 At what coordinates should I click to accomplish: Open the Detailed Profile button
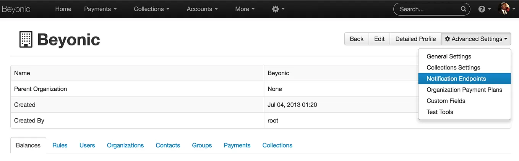[x=415, y=39]
